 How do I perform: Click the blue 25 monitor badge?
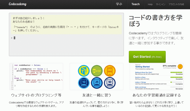[x=97, y=83]
